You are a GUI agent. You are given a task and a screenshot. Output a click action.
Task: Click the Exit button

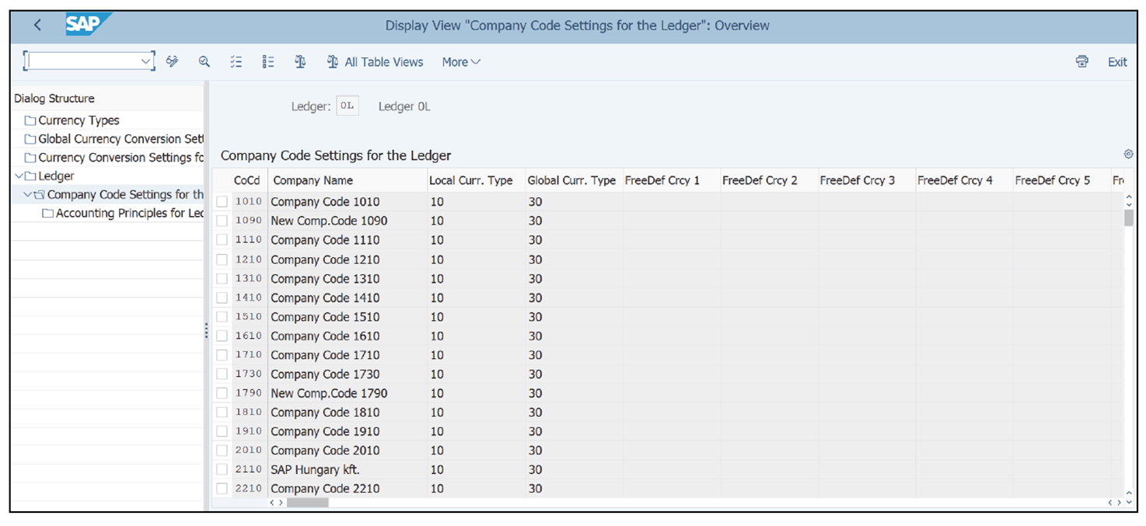(x=1117, y=62)
